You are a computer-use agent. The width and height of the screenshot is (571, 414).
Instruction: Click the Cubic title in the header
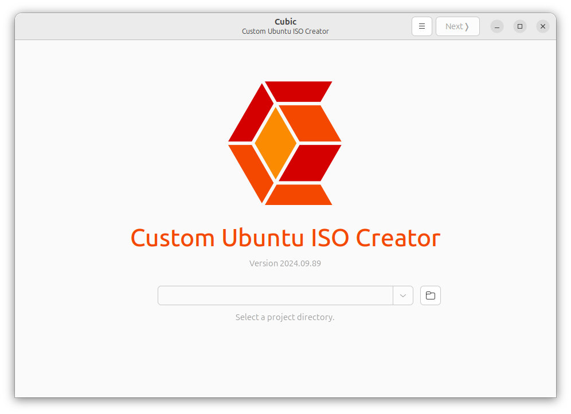coord(285,21)
